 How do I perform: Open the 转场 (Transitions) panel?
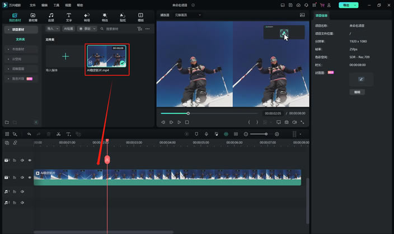87,17
